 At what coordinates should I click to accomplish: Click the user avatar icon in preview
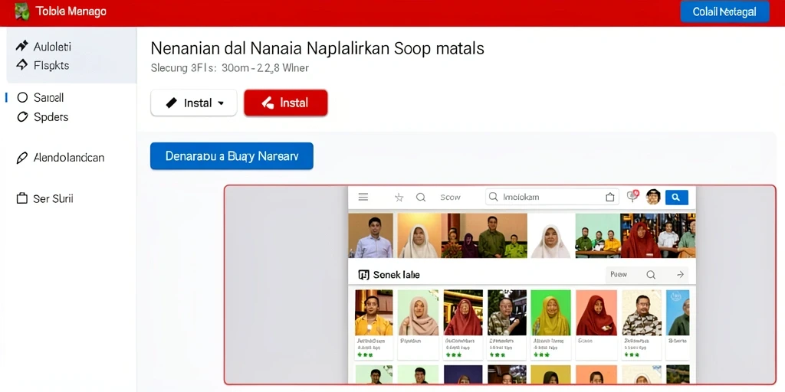[653, 197]
